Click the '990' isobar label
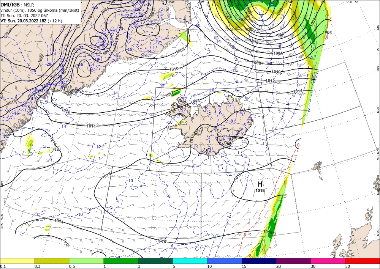The height and width of the screenshot is (269, 380). coord(279,12)
